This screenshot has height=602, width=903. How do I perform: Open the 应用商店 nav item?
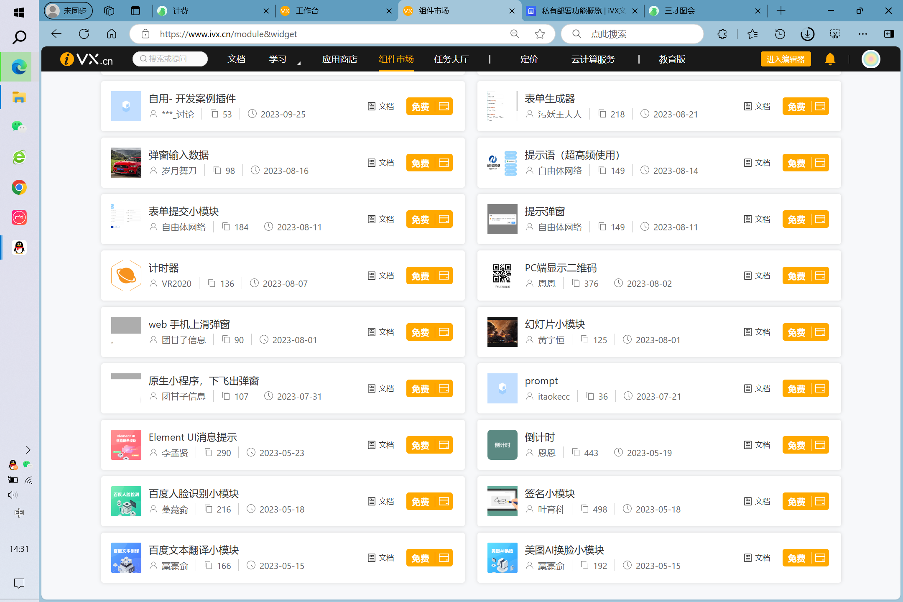339,59
